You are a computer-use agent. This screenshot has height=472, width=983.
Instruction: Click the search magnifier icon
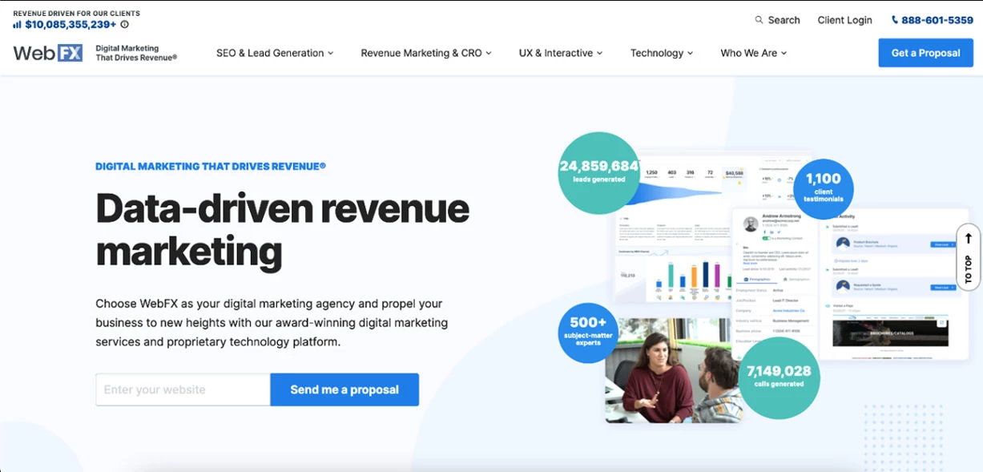[x=759, y=20]
